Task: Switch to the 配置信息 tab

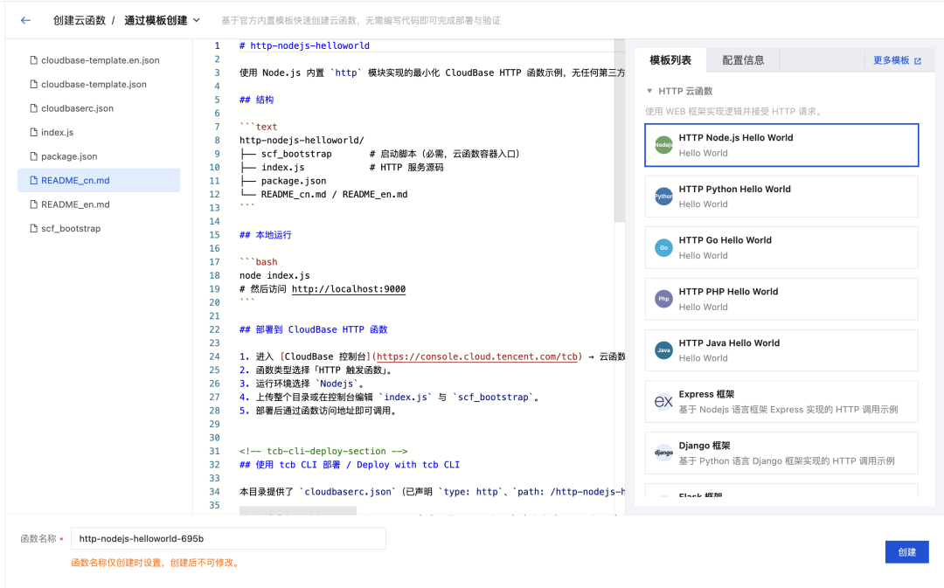Action: coord(743,60)
